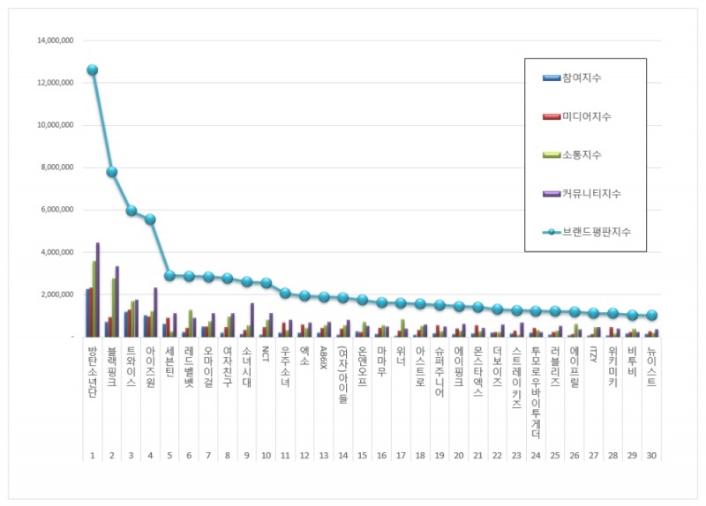Click the red 미디어지수 legend swatch
Screen dimensions: 706x506
[x=552, y=117]
